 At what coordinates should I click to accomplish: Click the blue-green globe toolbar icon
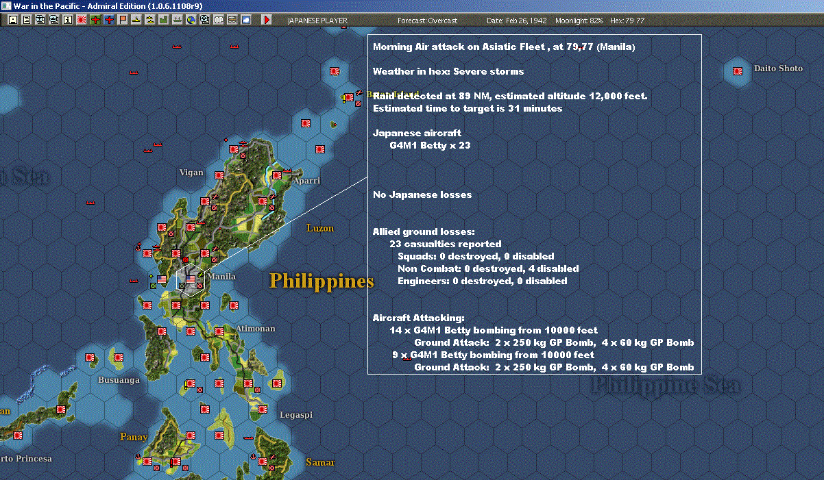pyautogui.click(x=191, y=20)
